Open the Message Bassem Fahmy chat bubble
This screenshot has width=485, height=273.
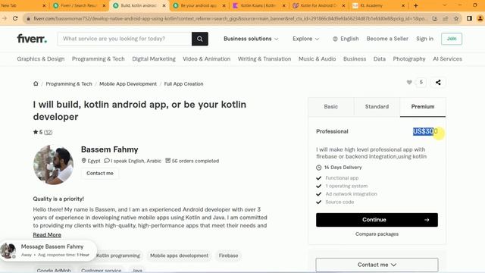click(48, 250)
